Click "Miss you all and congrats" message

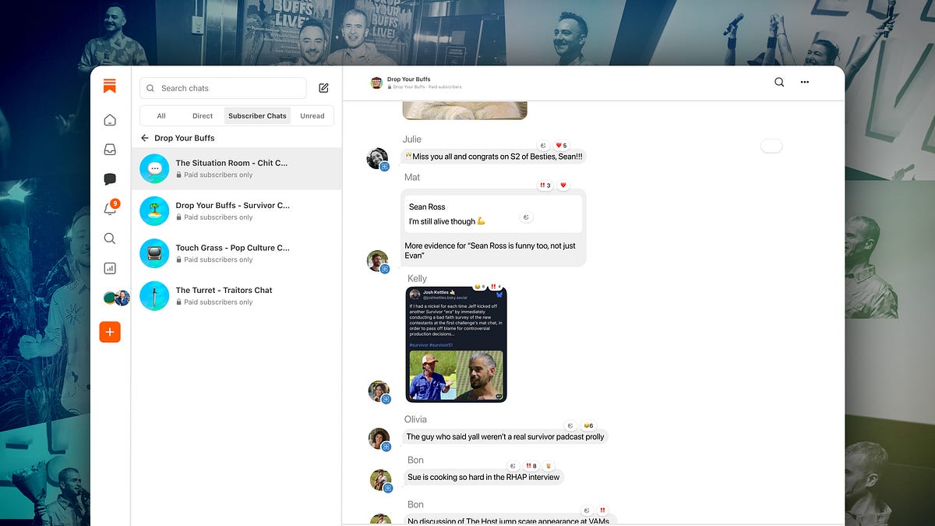click(x=493, y=157)
